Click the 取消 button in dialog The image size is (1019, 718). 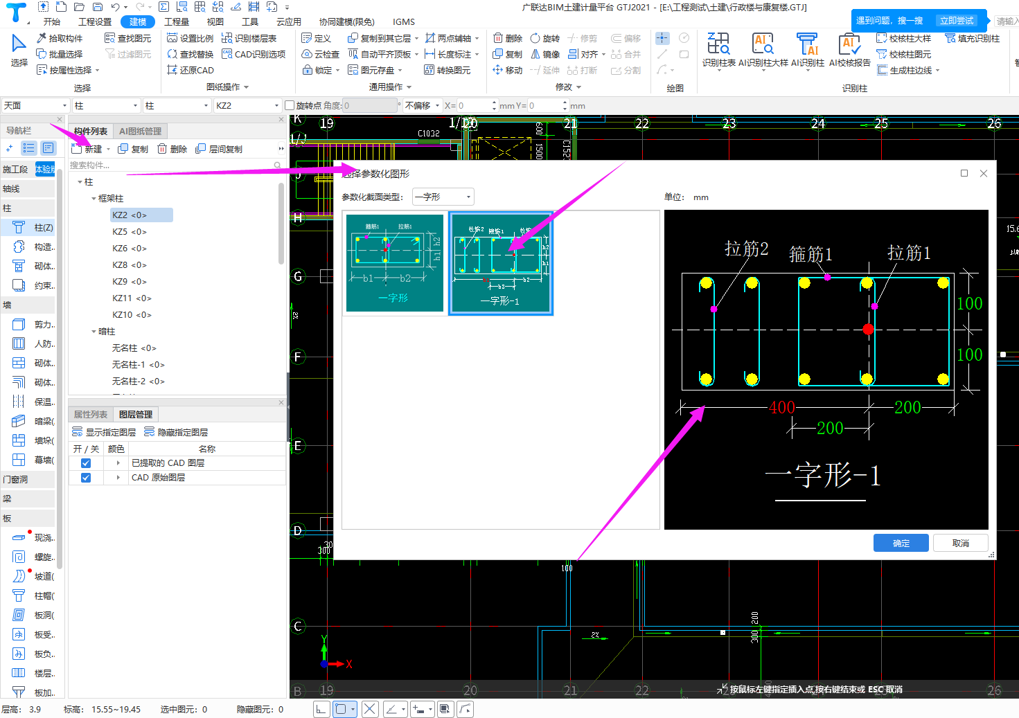(x=961, y=543)
